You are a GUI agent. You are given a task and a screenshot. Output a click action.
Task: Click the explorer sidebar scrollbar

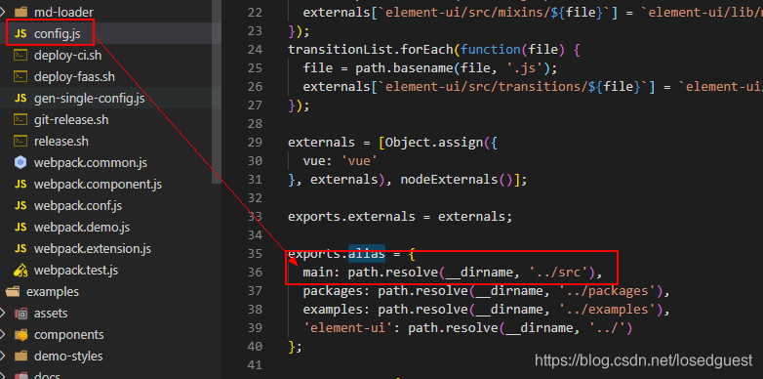pyautogui.click(x=217, y=92)
